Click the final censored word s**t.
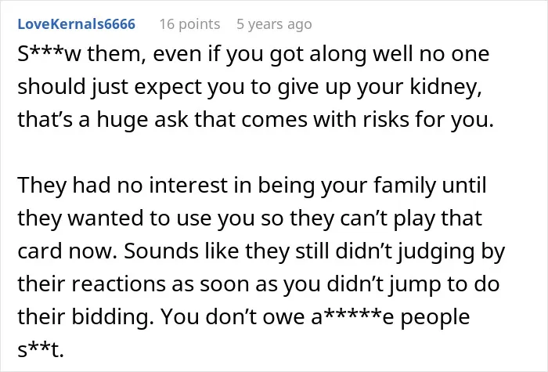Viewport: 548px width, 372px height. (x=41, y=349)
